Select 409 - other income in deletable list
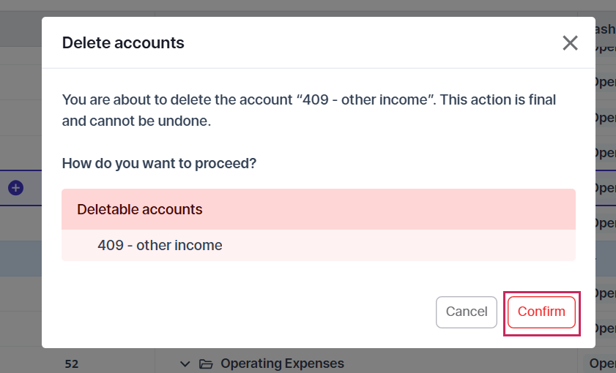This screenshot has height=373, width=616. [160, 246]
